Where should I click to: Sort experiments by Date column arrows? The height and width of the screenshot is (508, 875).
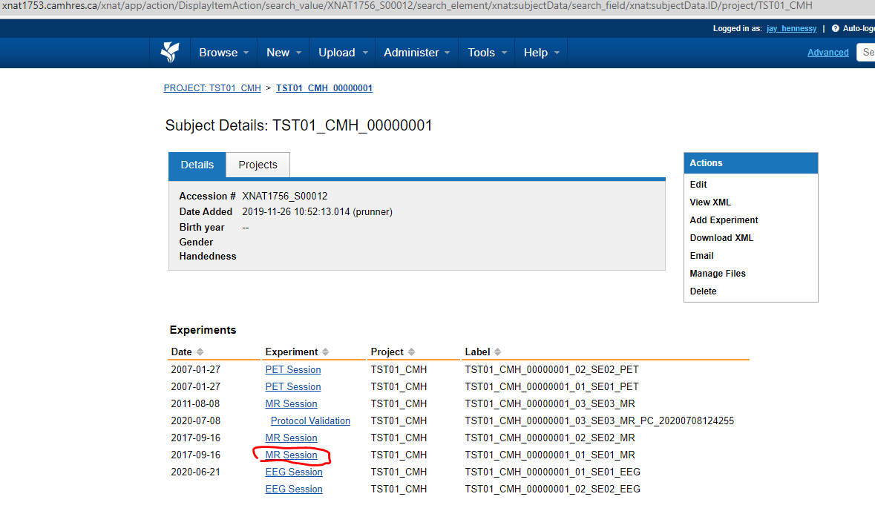[200, 352]
